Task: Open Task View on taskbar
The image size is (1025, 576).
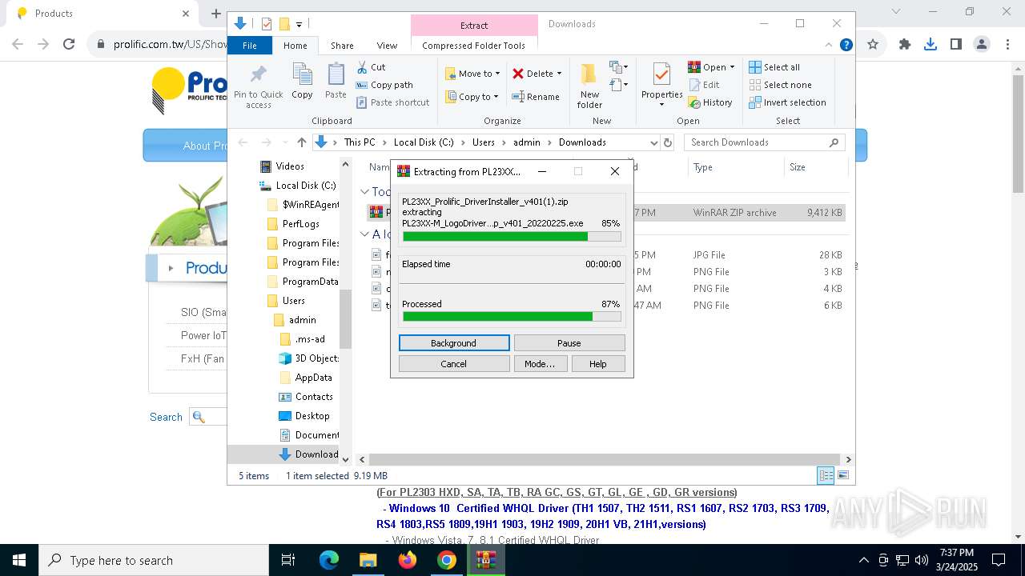Action: 289,560
